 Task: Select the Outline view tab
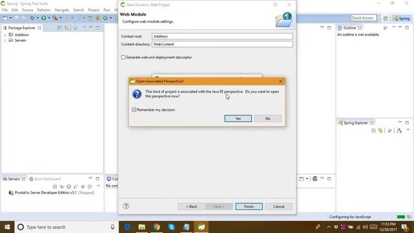pos(349,28)
